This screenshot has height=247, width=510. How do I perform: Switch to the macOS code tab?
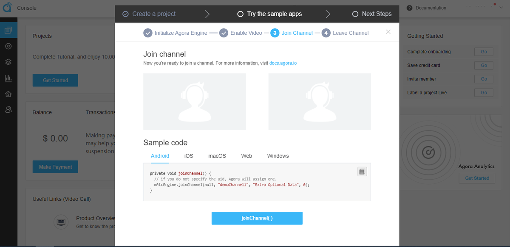217,156
